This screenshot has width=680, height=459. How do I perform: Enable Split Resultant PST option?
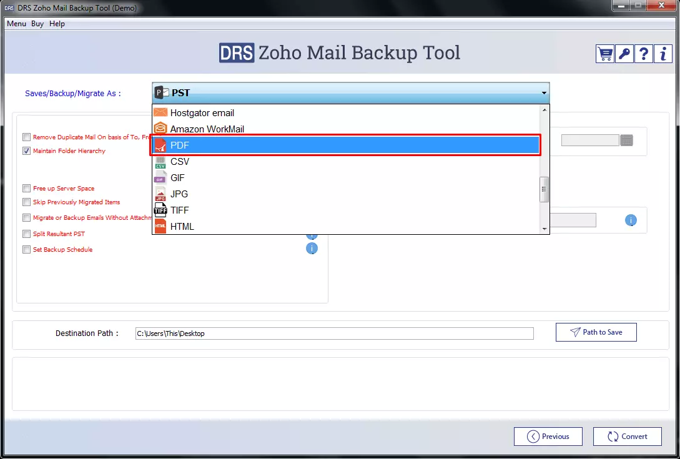(x=26, y=234)
